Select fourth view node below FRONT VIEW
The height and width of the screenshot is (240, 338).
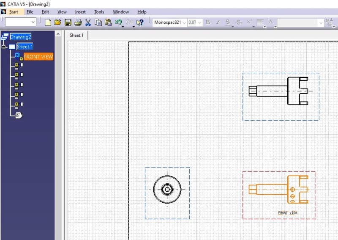19,96
